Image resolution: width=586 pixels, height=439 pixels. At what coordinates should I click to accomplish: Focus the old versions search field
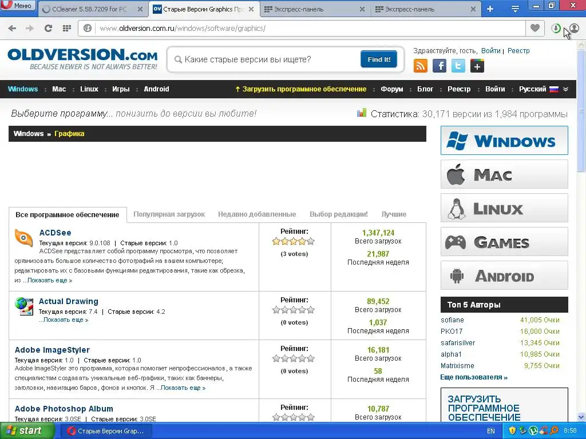tap(266, 59)
